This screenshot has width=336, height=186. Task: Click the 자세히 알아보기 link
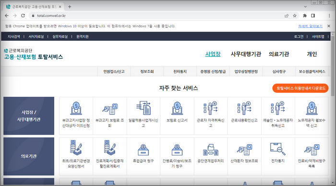[310, 26]
